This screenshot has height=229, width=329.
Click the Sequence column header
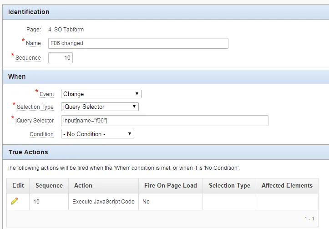pos(49,185)
